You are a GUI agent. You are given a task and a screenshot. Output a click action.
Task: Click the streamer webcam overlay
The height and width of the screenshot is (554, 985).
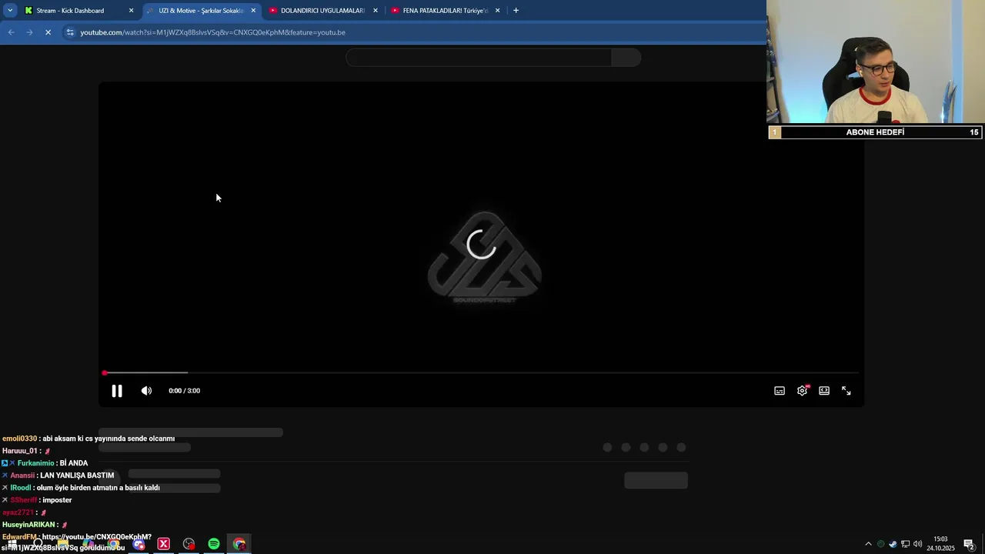(x=876, y=62)
